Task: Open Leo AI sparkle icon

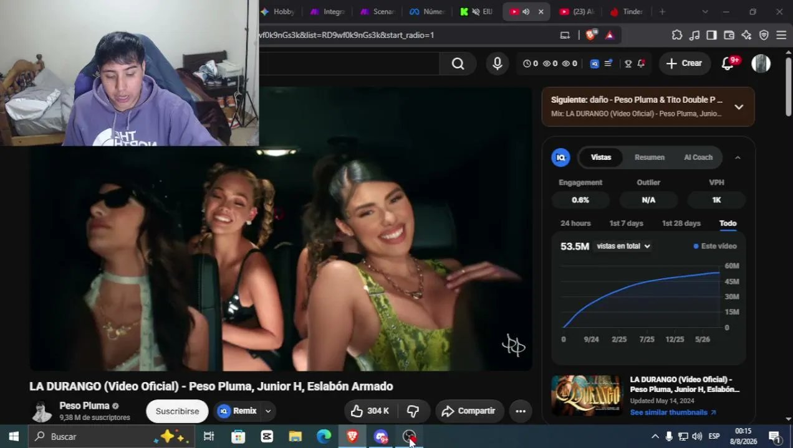Action: pos(746,35)
